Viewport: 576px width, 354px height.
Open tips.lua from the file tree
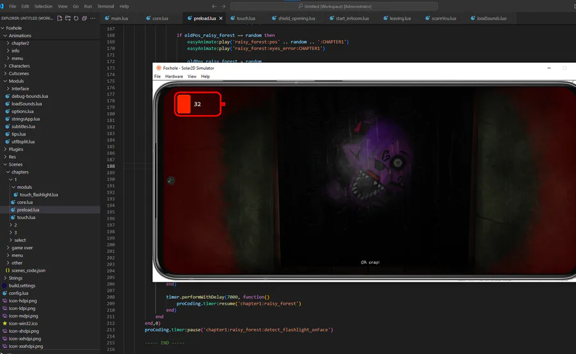click(19, 134)
